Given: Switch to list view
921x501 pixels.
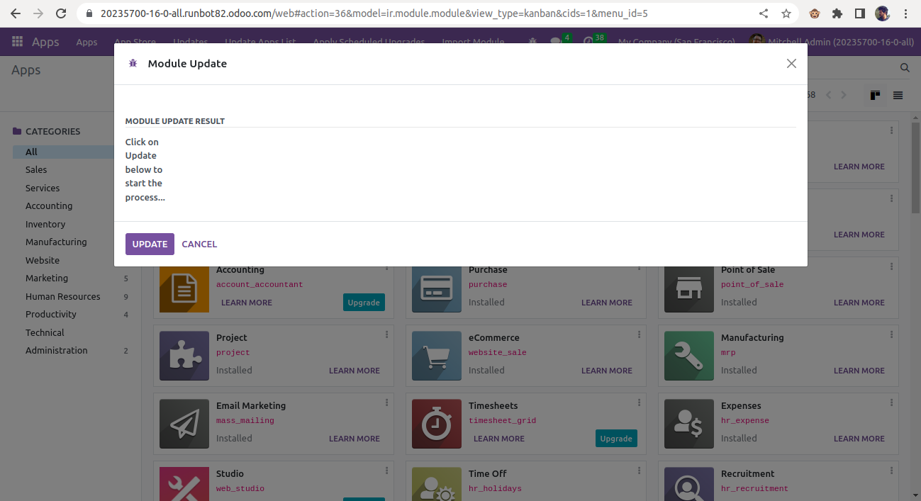Looking at the screenshot, I should 898,94.
